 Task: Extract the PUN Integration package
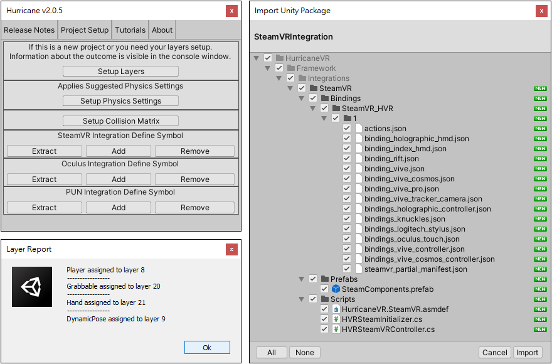45,208
